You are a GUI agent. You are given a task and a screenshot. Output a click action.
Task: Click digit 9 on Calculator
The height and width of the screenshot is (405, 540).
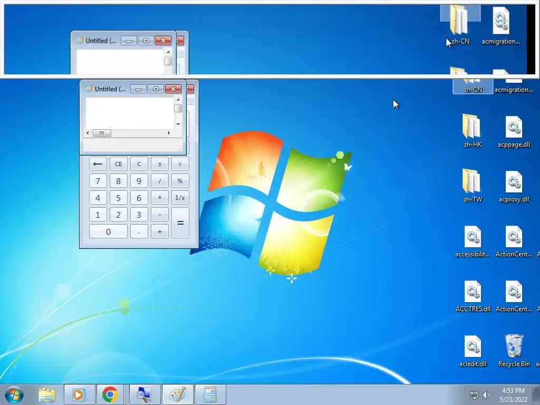[139, 181]
